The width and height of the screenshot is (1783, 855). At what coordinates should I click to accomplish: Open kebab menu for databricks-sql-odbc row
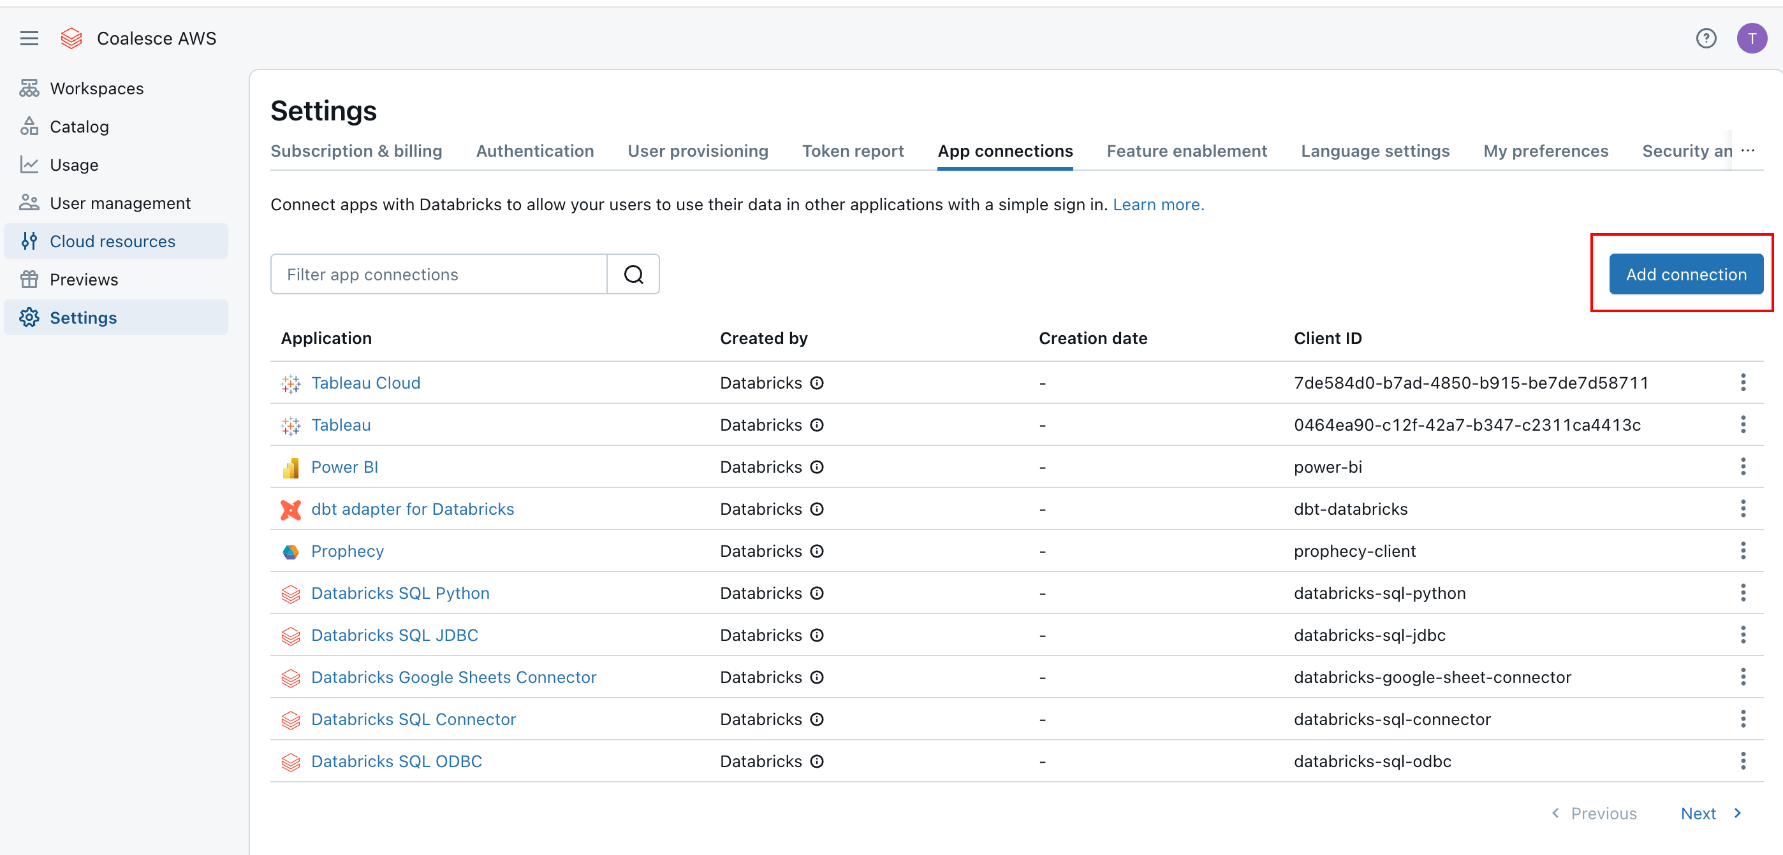(1743, 761)
